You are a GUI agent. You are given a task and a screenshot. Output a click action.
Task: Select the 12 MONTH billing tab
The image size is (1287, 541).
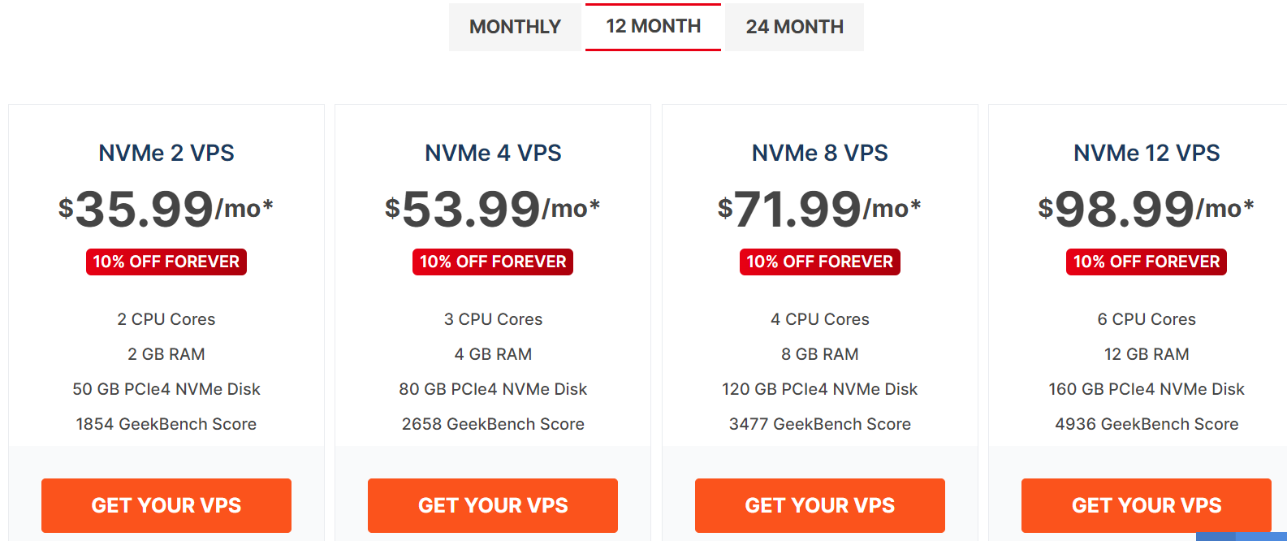(653, 26)
